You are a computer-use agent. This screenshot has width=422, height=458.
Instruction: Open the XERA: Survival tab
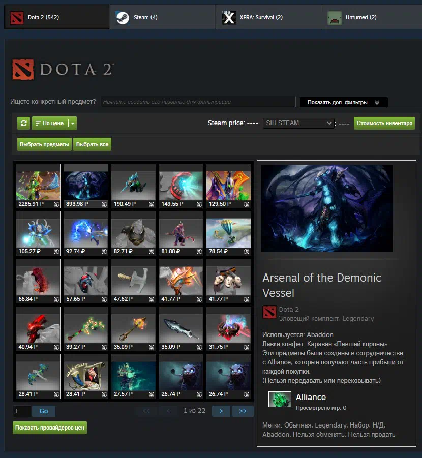[268, 17]
